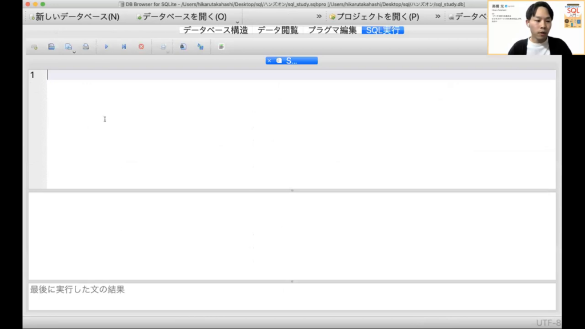Click the print icon in SQL toolbar
585x329 pixels.
(86, 47)
